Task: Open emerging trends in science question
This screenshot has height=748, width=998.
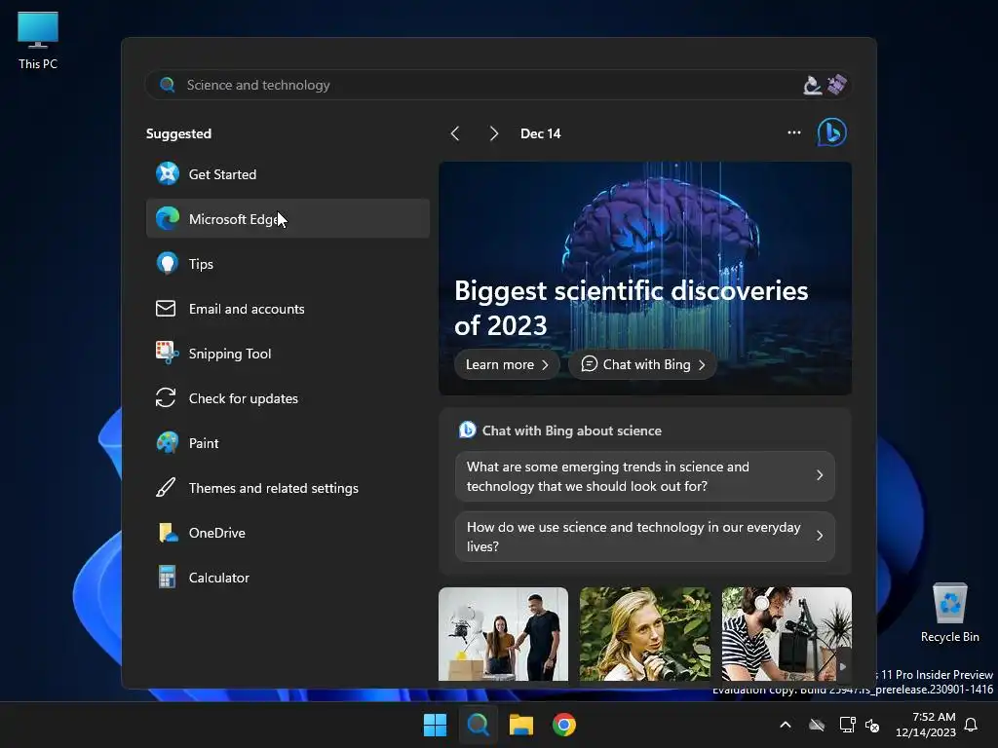Action: pos(645,475)
